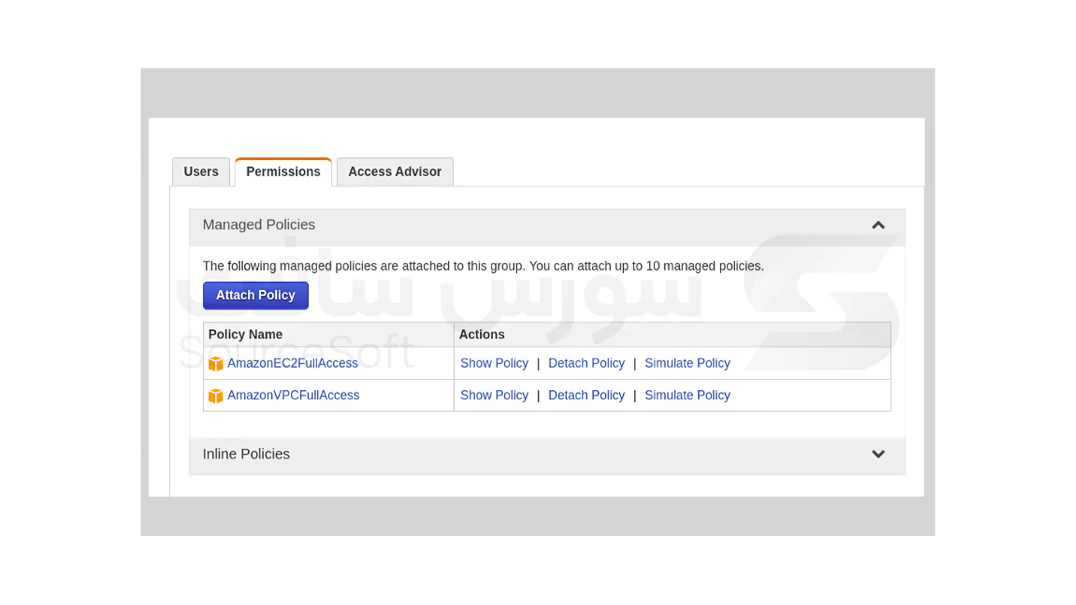Screen dimensions: 1076x605
Task: Click the Inline Policies section header
Action: pyautogui.click(x=245, y=454)
